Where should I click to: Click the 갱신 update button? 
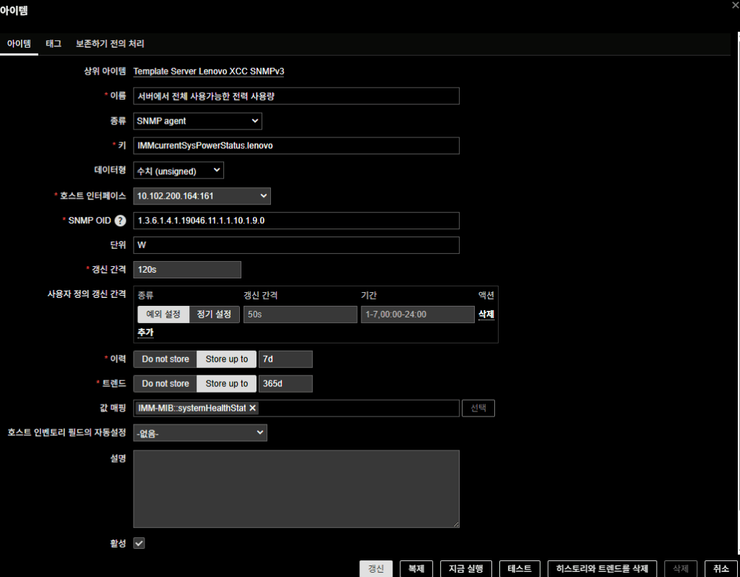point(376,568)
